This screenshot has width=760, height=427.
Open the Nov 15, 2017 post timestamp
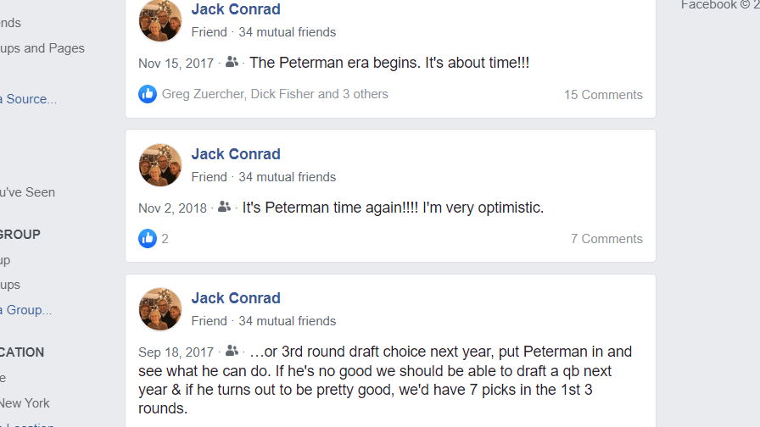click(176, 64)
